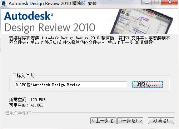Click the disabled maximize button

click(156, 3)
